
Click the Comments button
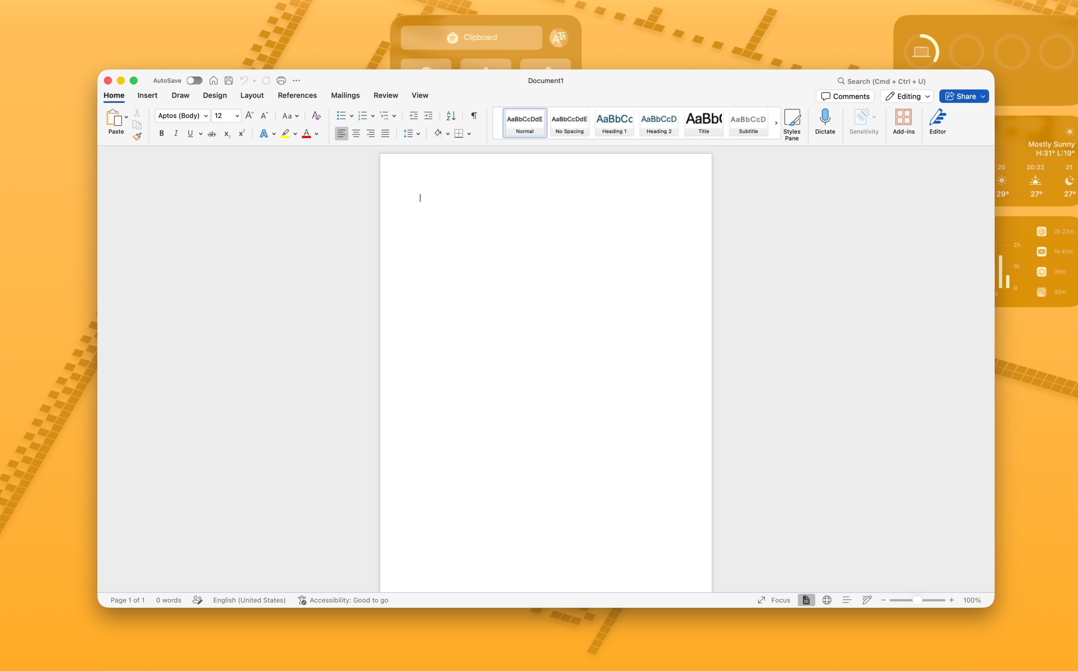point(845,96)
